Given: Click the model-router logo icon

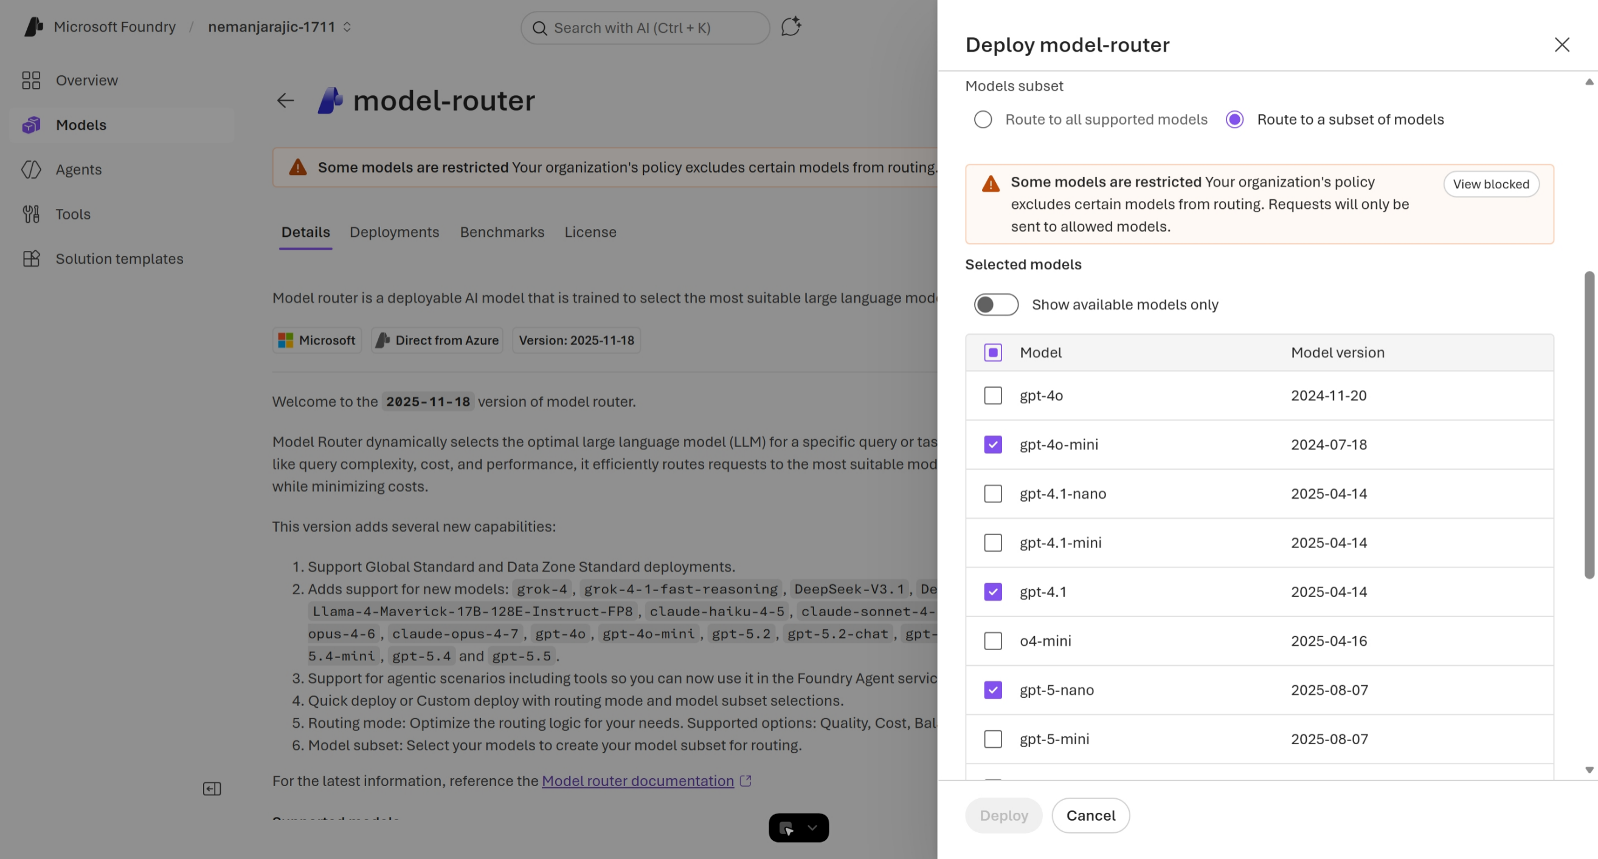Looking at the screenshot, I should click(x=330, y=100).
